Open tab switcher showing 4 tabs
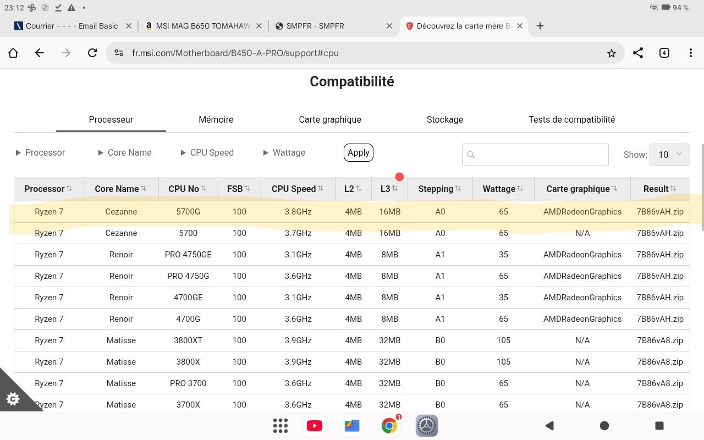The image size is (704, 440). 664,53
